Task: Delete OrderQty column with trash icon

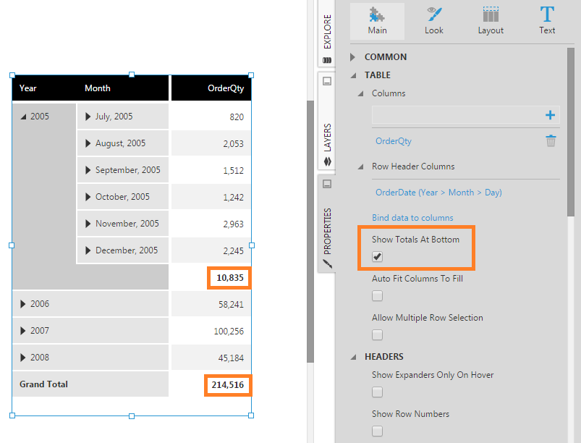Action: tap(551, 141)
